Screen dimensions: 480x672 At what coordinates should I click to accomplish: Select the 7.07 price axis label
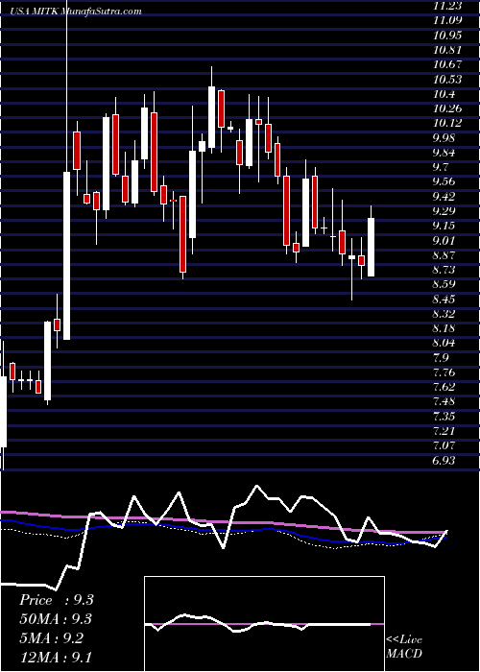click(444, 445)
